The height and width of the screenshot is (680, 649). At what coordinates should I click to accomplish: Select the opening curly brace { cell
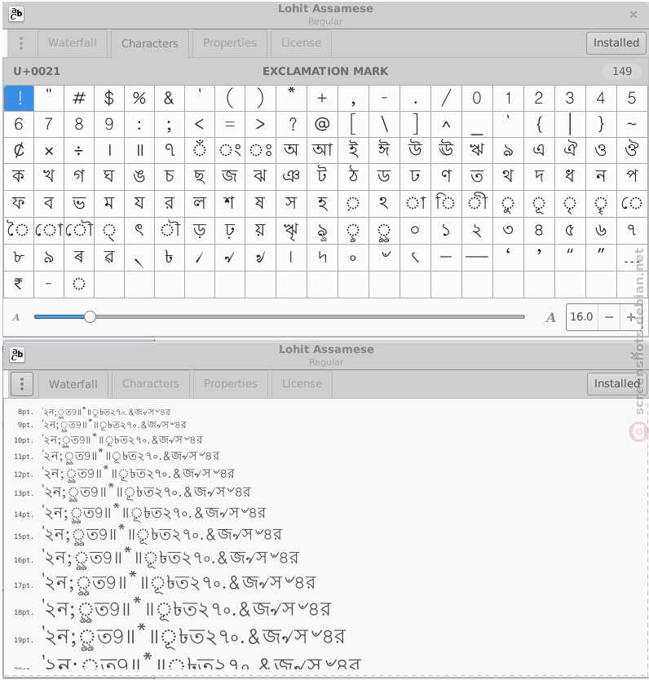pos(539,125)
